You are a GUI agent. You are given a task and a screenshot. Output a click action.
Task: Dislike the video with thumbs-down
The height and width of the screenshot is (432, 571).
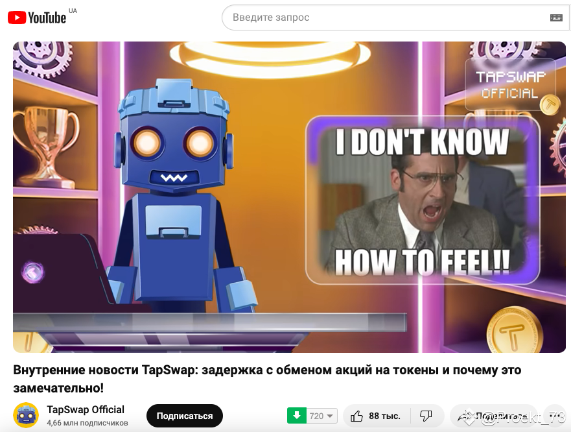tap(426, 416)
